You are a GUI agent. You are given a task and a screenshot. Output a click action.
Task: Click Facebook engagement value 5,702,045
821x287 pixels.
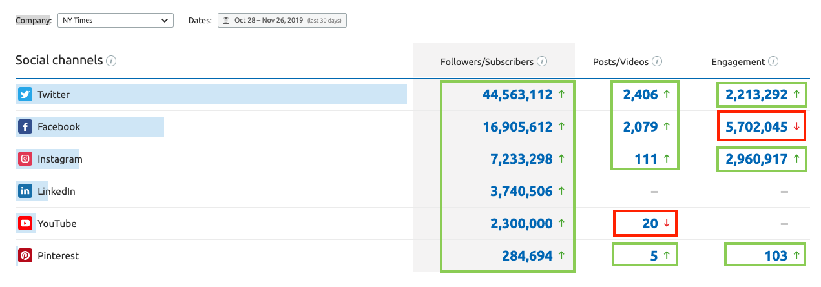point(756,127)
